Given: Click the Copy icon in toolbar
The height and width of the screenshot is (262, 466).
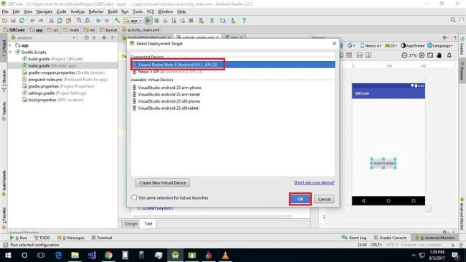Looking at the screenshot, I should pyautogui.click(x=60, y=21).
